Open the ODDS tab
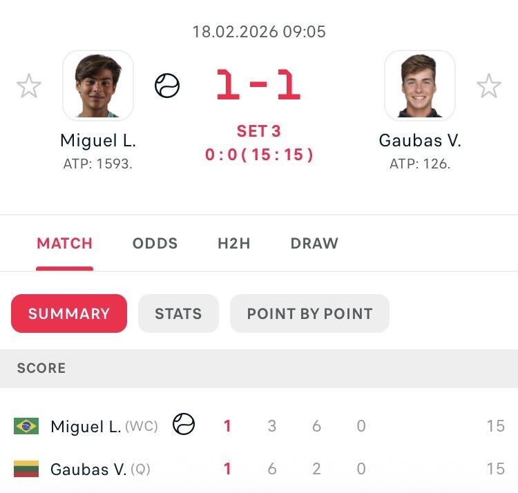 pyautogui.click(x=155, y=244)
